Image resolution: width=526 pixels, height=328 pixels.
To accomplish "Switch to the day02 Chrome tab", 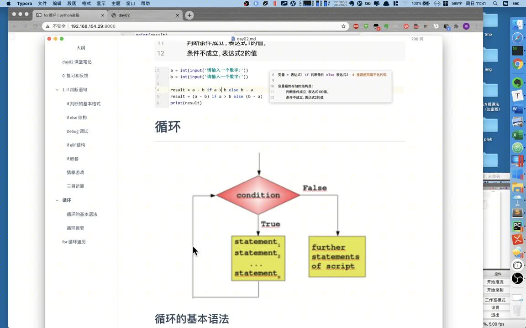I will pyautogui.click(x=146, y=15).
